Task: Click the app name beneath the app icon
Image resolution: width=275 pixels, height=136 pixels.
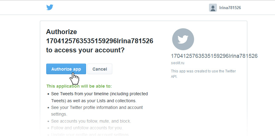Action: click(x=214, y=56)
